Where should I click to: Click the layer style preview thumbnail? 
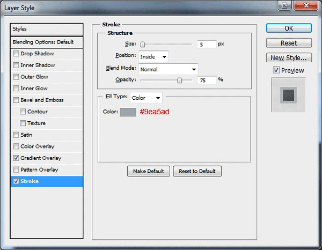point(289,95)
